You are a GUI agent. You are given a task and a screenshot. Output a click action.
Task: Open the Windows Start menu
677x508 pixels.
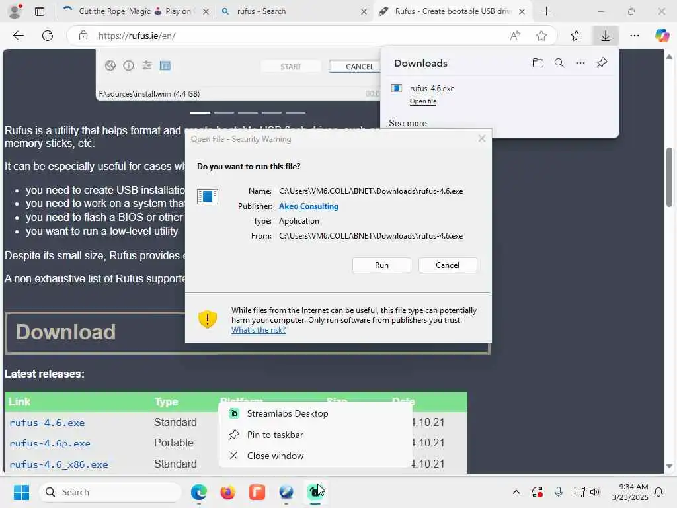pos(21,492)
